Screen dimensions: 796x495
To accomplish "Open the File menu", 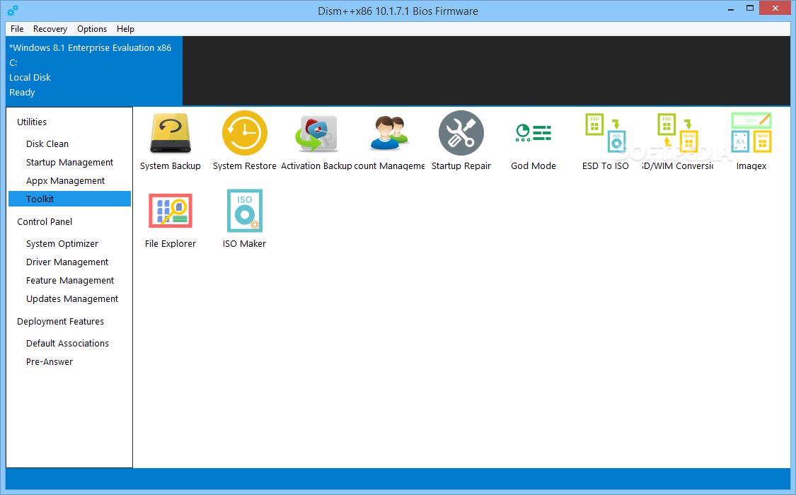I will (17, 29).
